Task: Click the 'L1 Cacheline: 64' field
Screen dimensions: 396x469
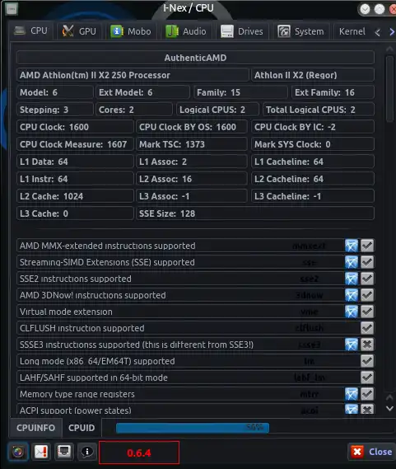Action: tap(313, 162)
